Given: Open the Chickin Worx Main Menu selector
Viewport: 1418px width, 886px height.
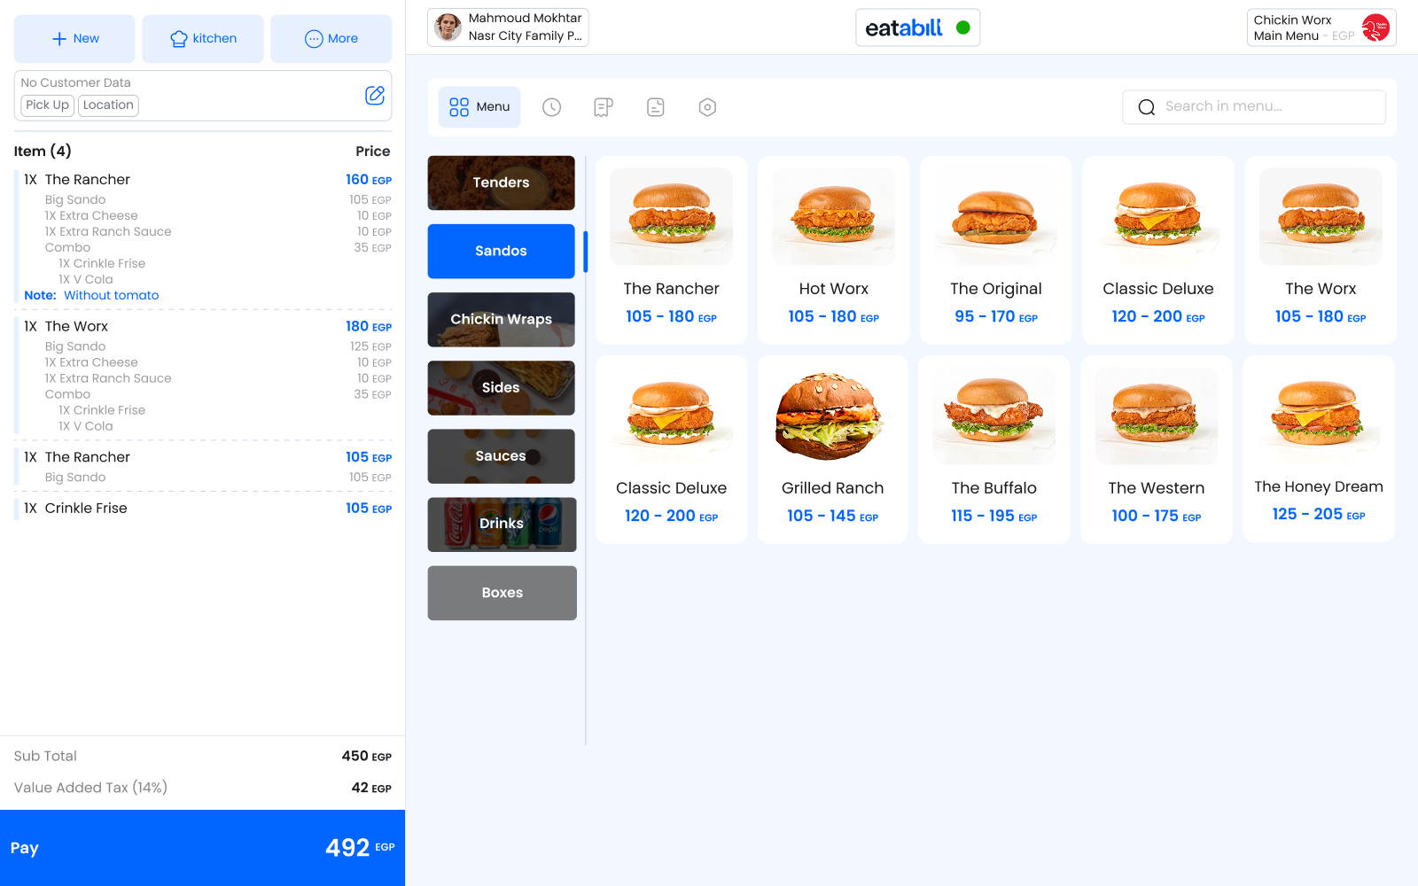Looking at the screenshot, I should [1321, 27].
